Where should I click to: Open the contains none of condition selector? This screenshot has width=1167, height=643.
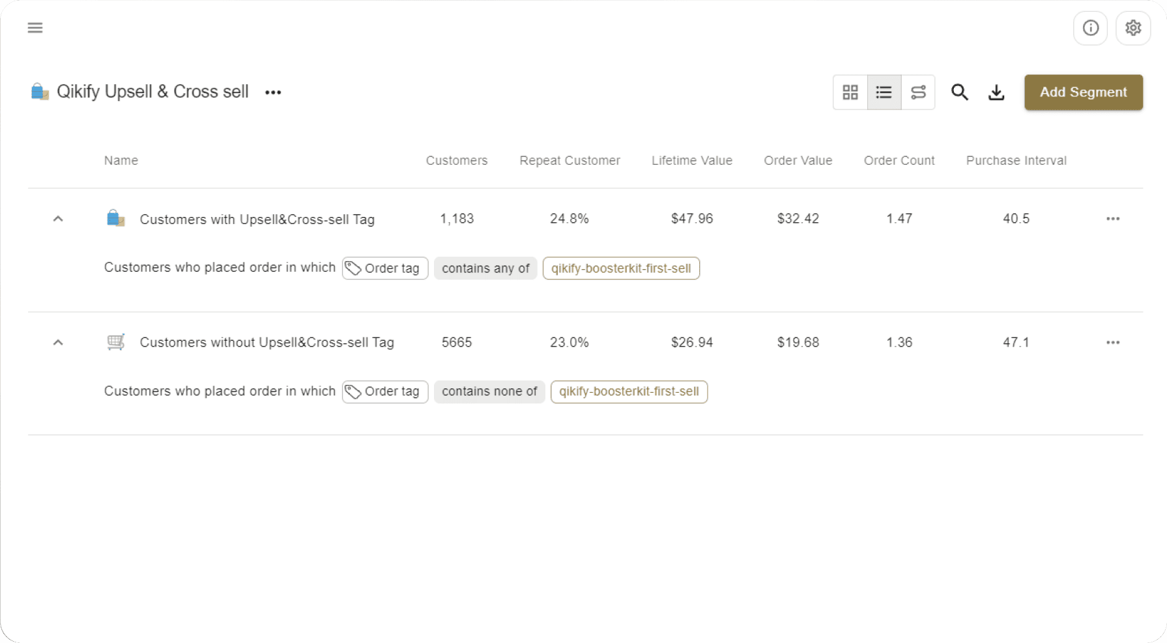[489, 392]
